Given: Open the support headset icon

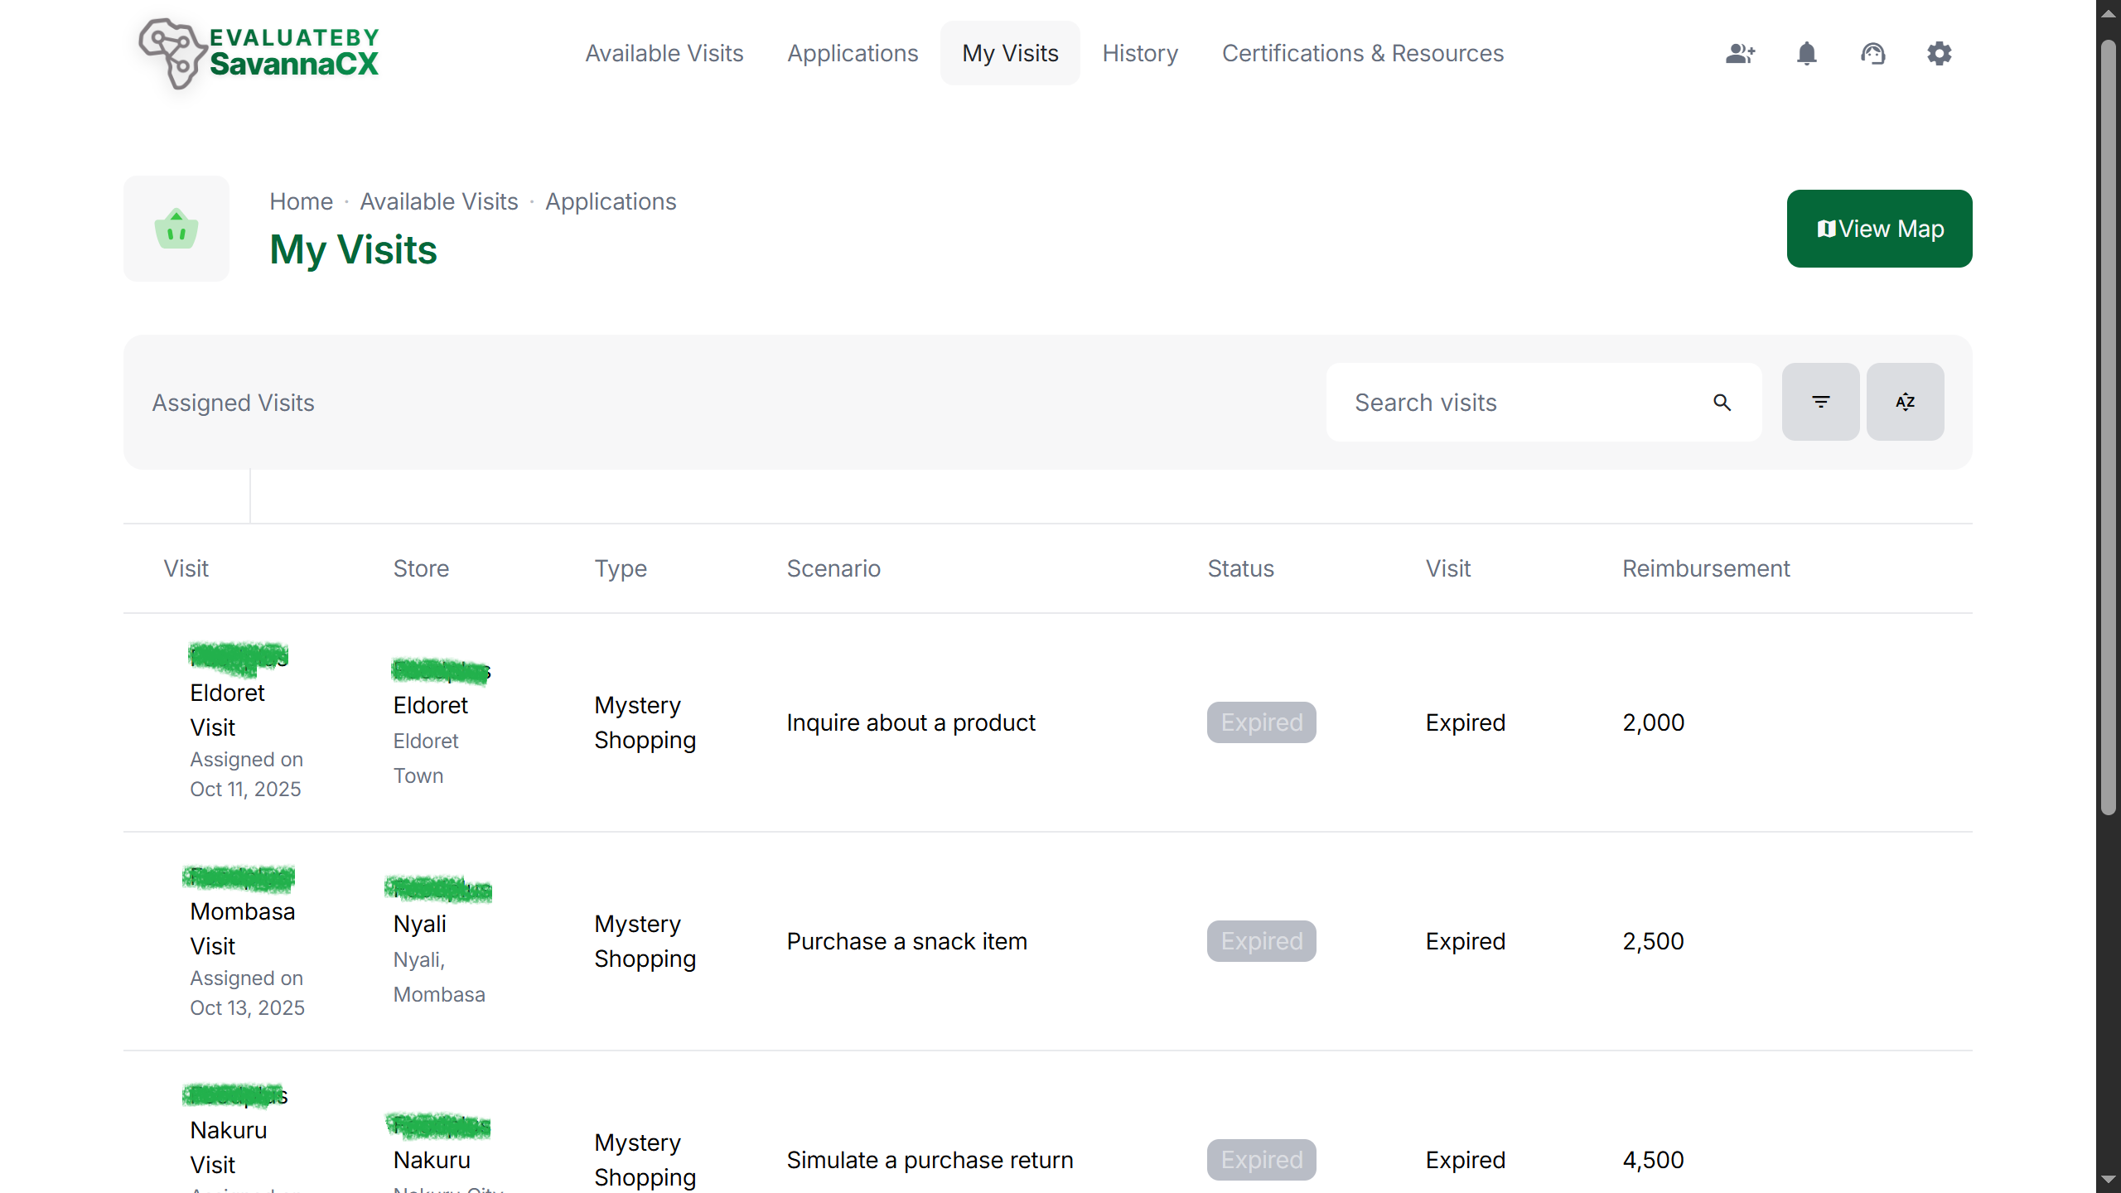Looking at the screenshot, I should 1873,54.
